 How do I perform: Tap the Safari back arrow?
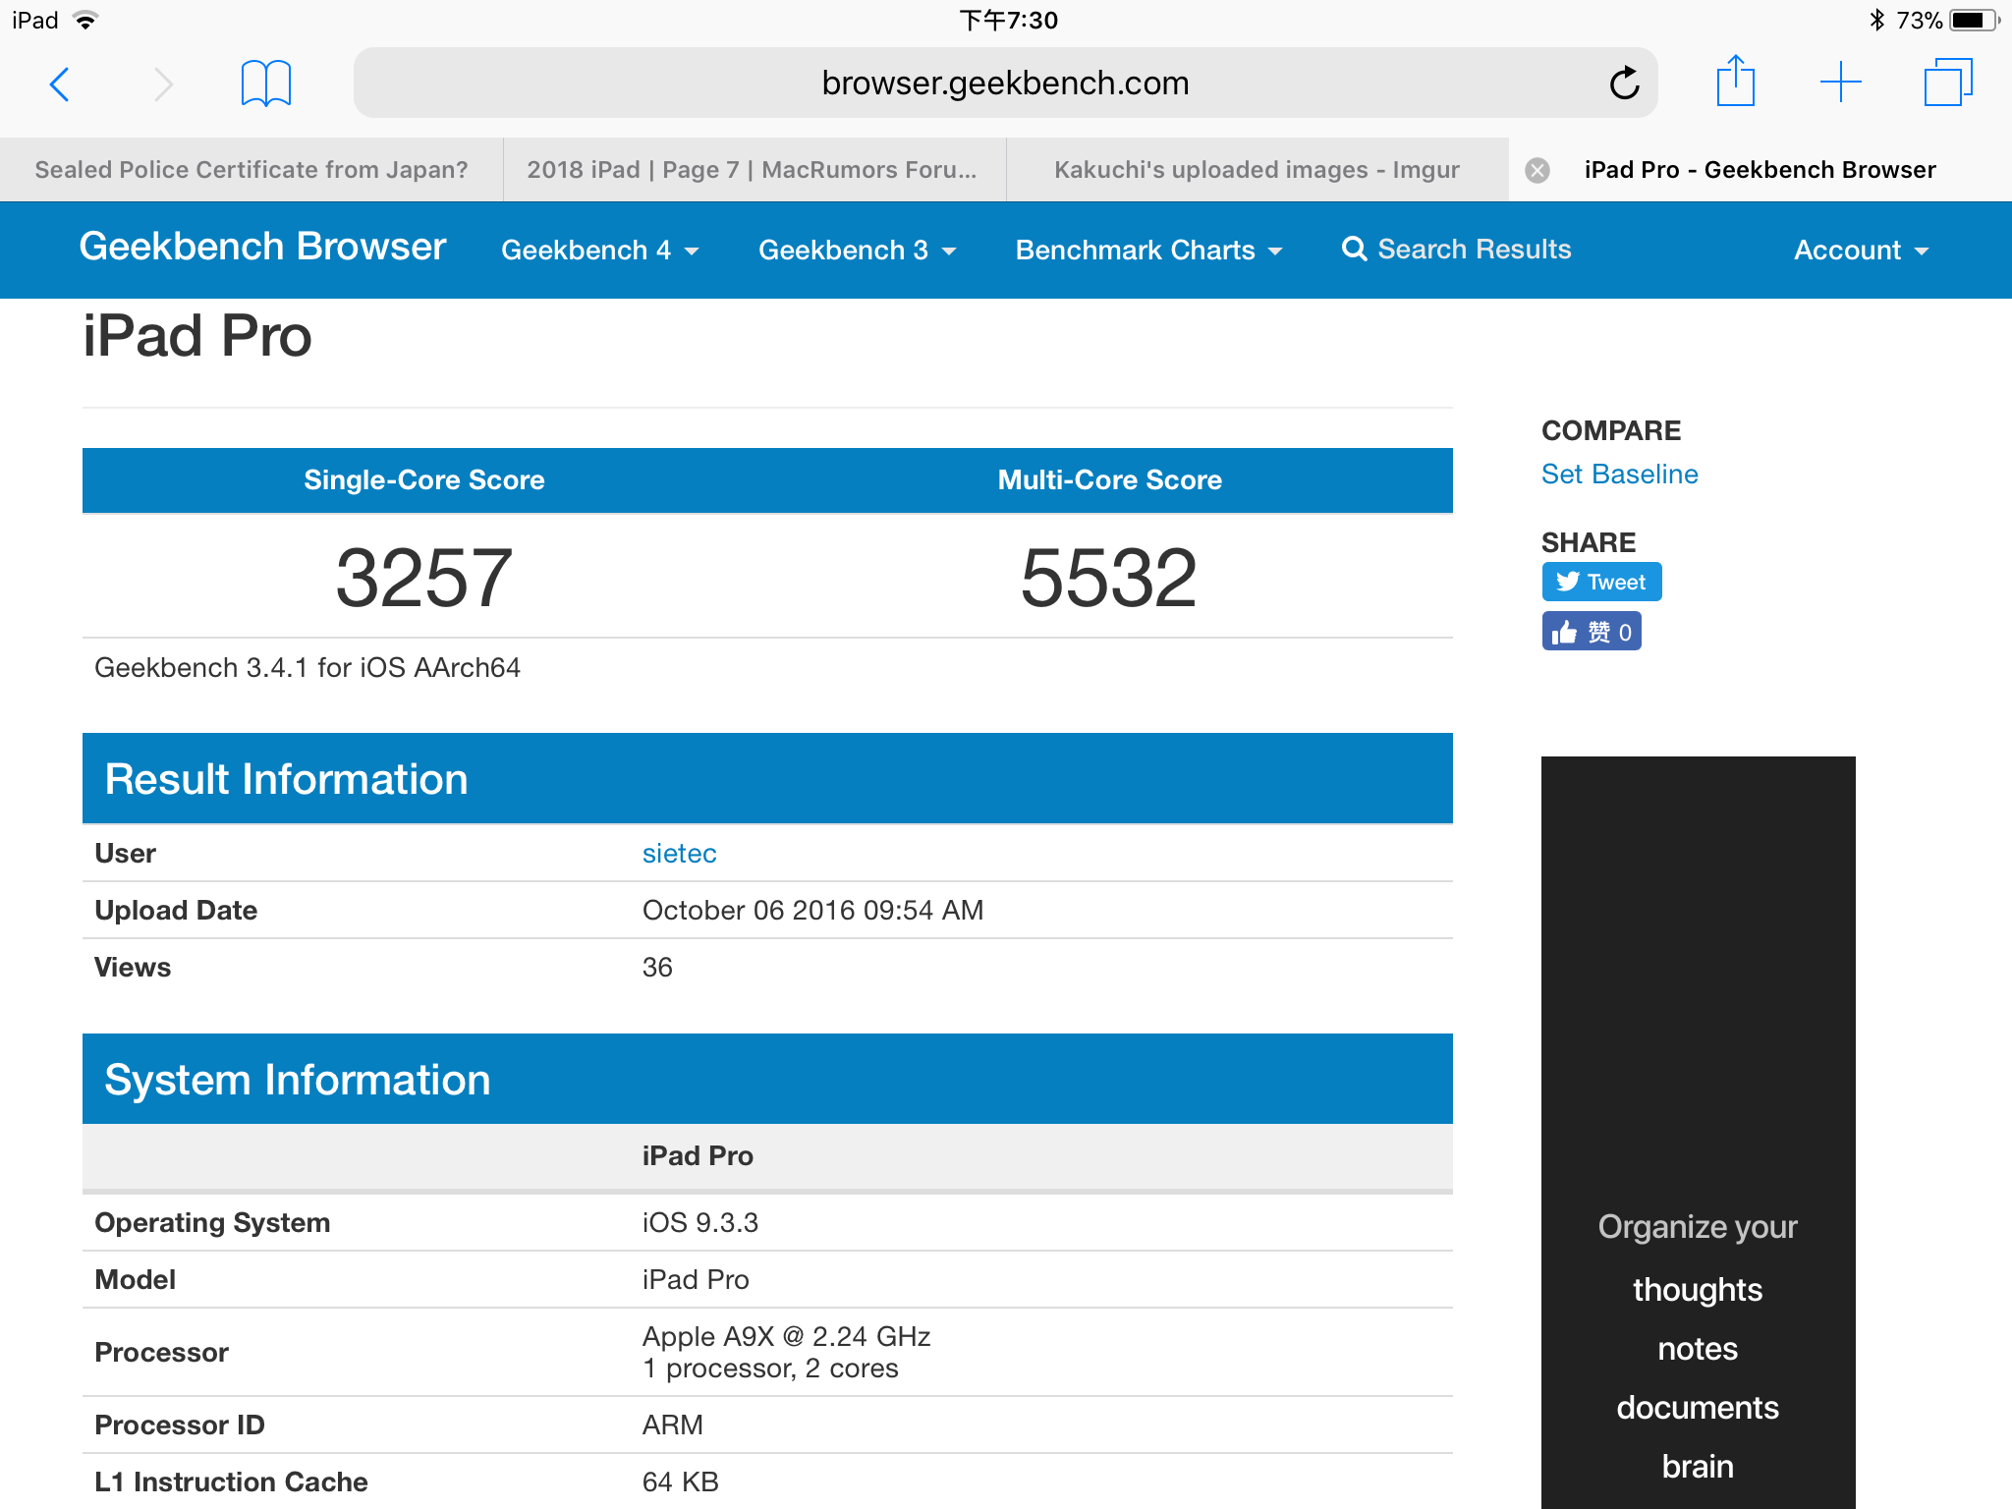point(60,84)
